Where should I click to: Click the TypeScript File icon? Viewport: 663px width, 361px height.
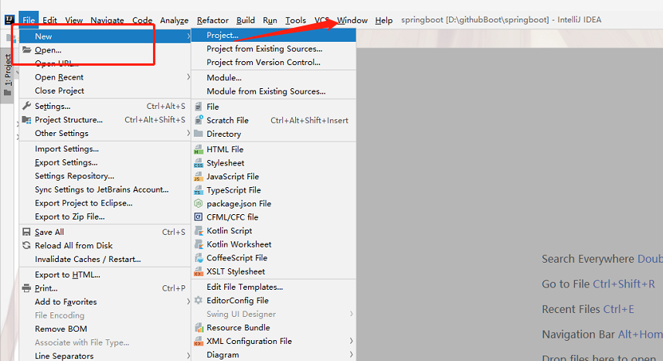pyautogui.click(x=199, y=190)
